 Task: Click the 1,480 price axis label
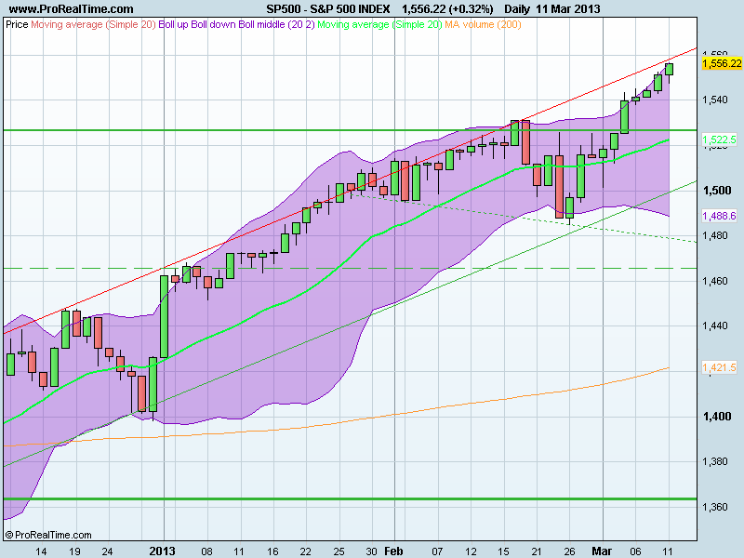coord(714,235)
